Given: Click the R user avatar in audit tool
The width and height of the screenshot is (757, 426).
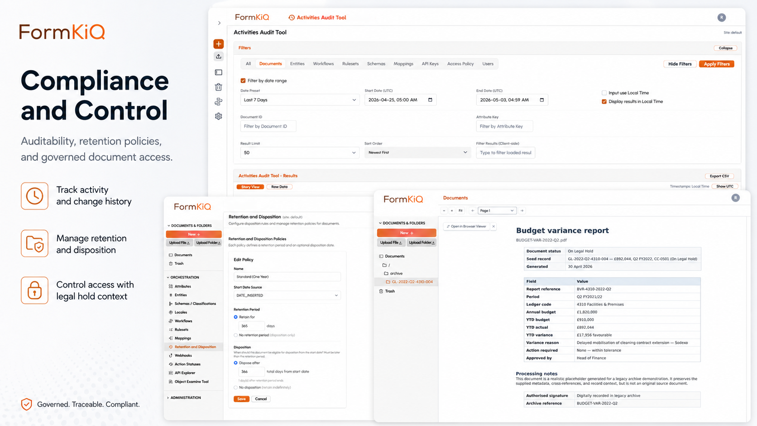Looking at the screenshot, I should coord(722,18).
